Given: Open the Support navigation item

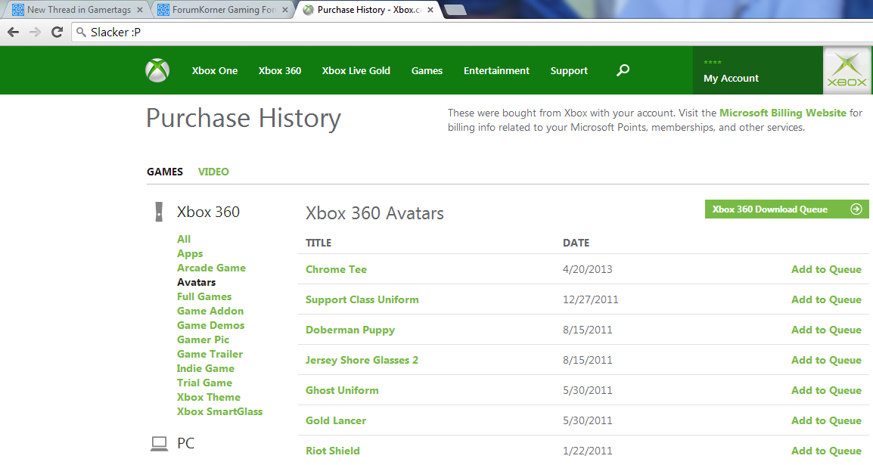Looking at the screenshot, I should coord(569,70).
